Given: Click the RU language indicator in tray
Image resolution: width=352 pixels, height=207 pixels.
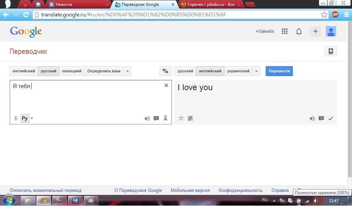Looking at the screenshot, I should coord(265,200).
